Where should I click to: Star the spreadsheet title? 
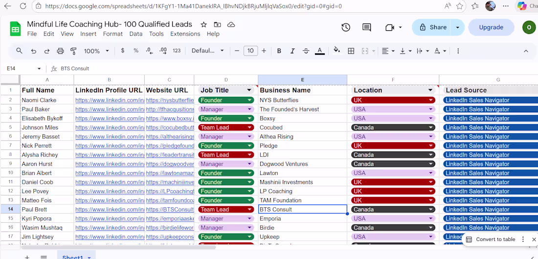point(204,24)
